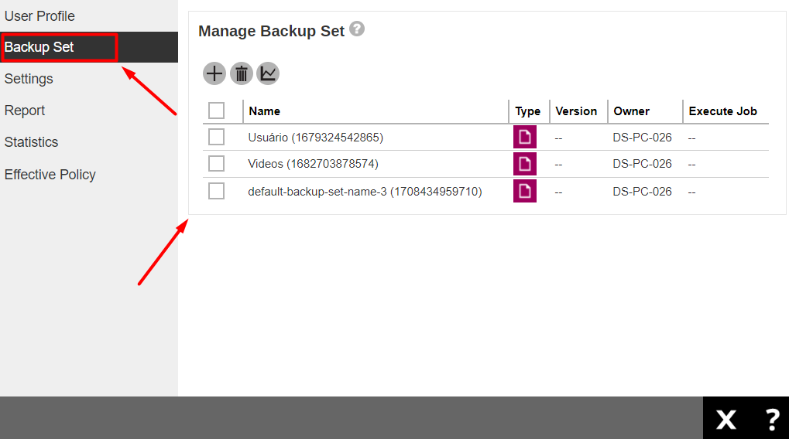This screenshot has width=789, height=439.
Task: Open the Usuário (1679324542865) backup set
Action: pos(315,138)
